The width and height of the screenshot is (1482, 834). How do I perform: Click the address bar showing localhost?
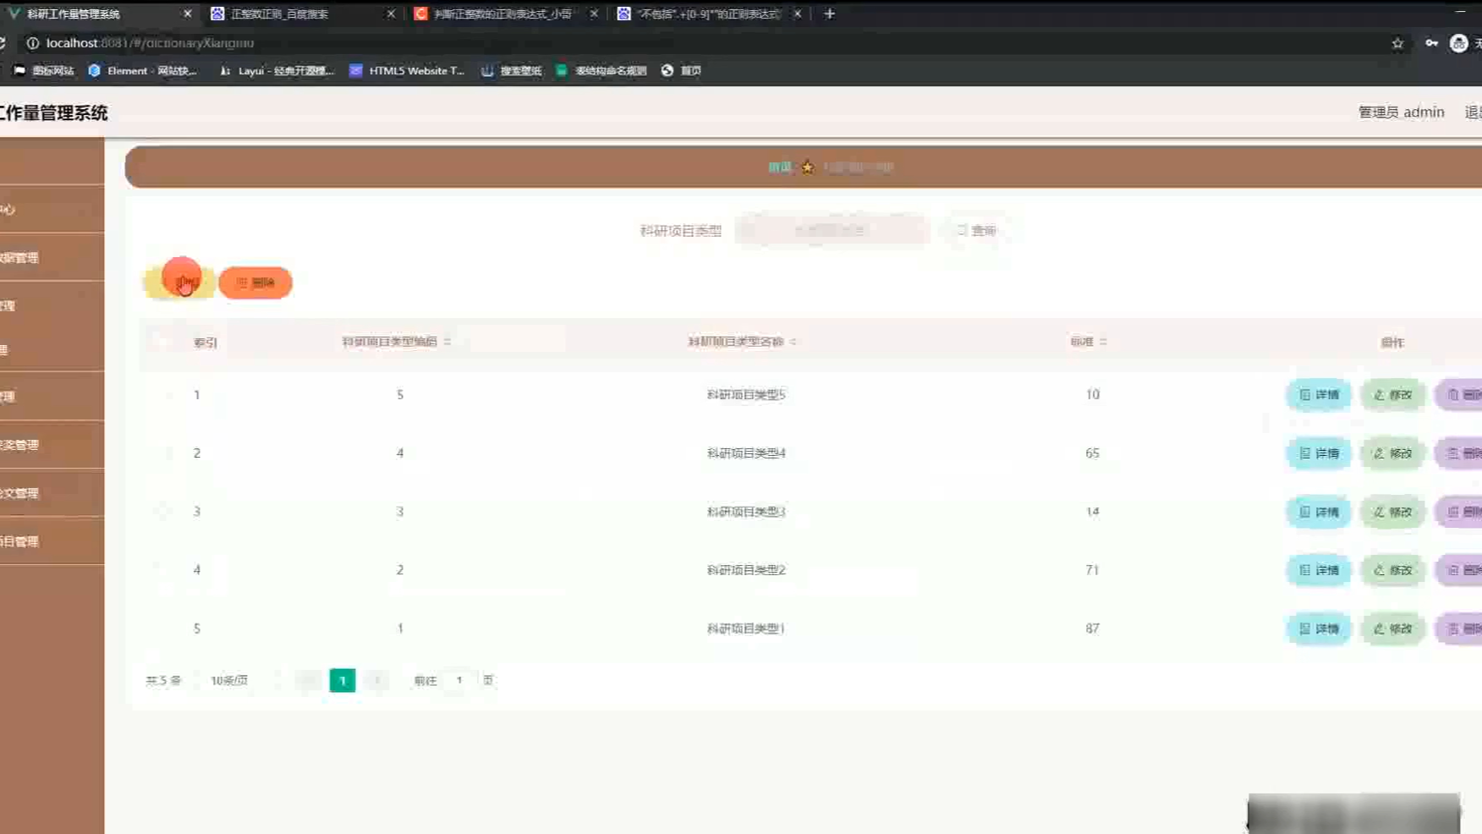point(711,43)
